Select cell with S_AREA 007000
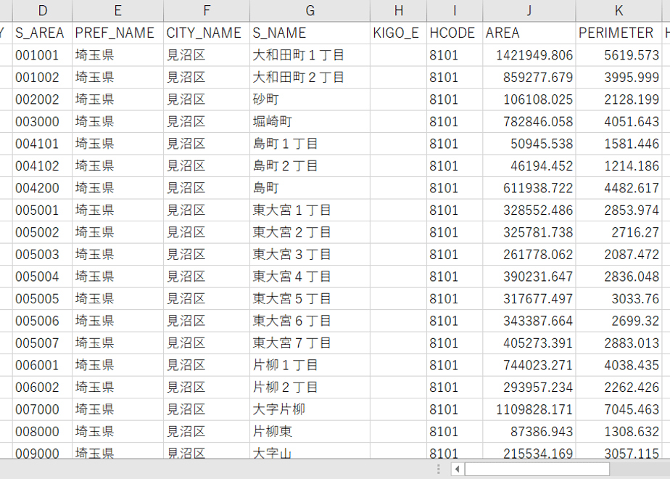 (x=42, y=409)
